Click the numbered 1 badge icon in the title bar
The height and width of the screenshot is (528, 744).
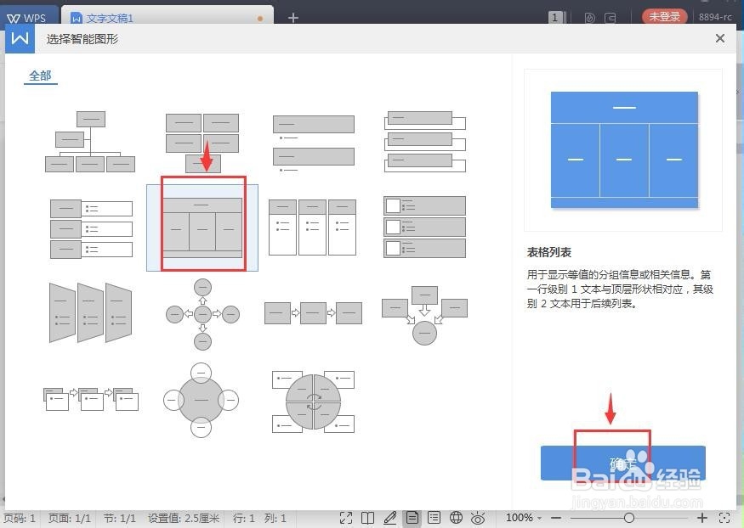pyautogui.click(x=554, y=18)
